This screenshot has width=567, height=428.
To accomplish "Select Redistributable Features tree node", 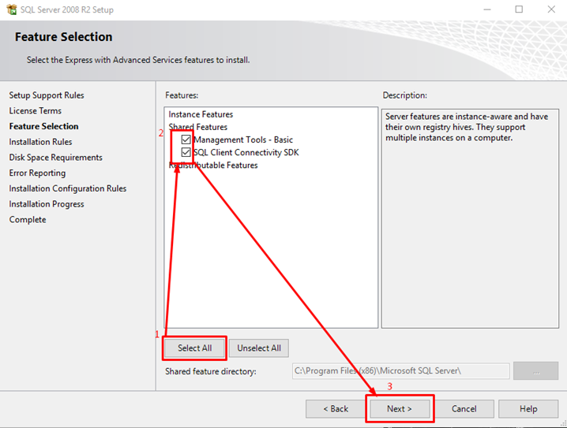I will [213, 166].
